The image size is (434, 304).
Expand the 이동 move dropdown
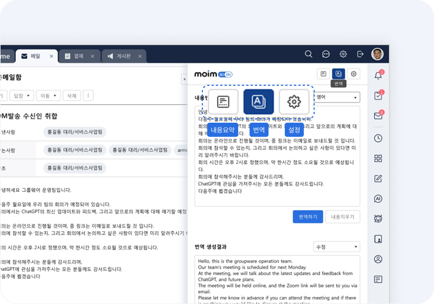49,96
